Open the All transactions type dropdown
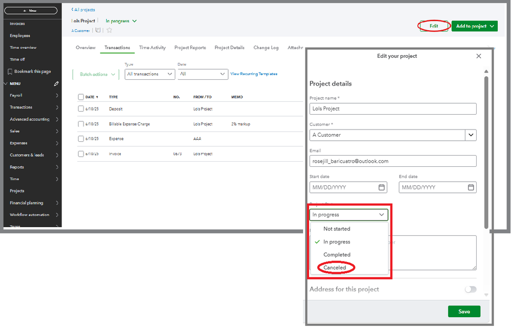The image size is (512, 328). (x=149, y=74)
